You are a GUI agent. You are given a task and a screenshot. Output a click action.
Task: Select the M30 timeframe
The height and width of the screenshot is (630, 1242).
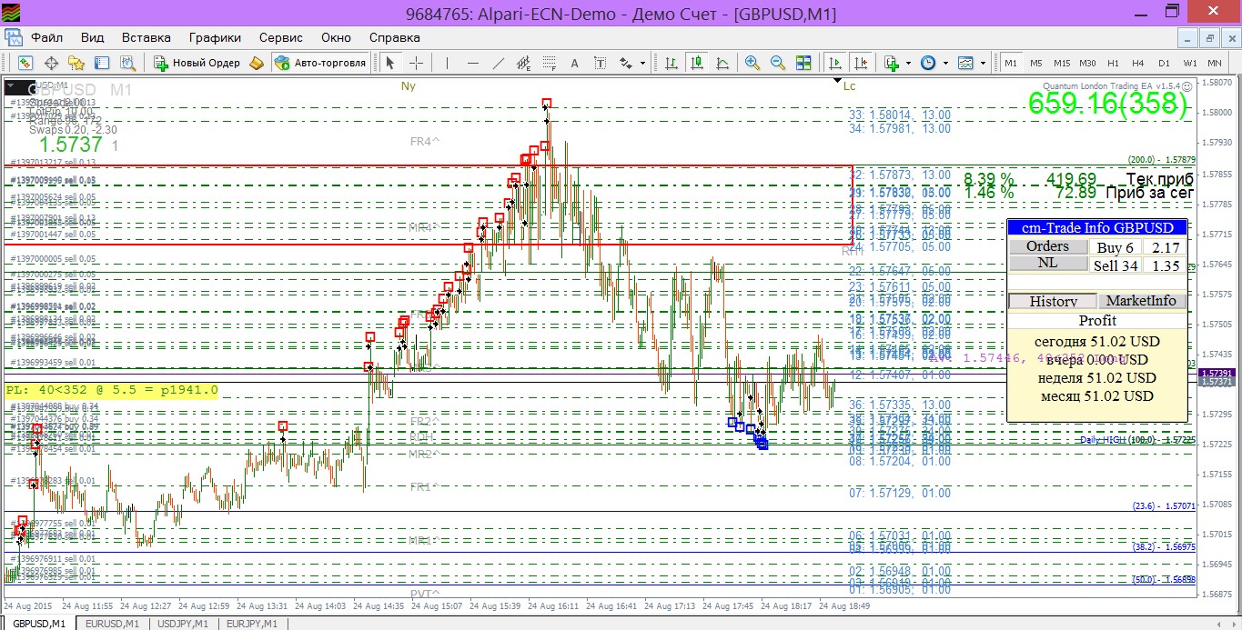tap(1087, 63)
